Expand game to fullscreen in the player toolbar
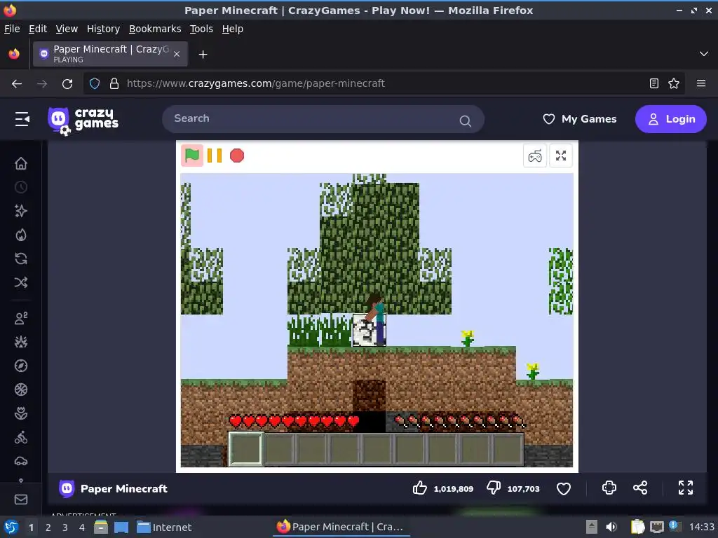The width and height of the screenshot is (718, 538). coord(561,156)
